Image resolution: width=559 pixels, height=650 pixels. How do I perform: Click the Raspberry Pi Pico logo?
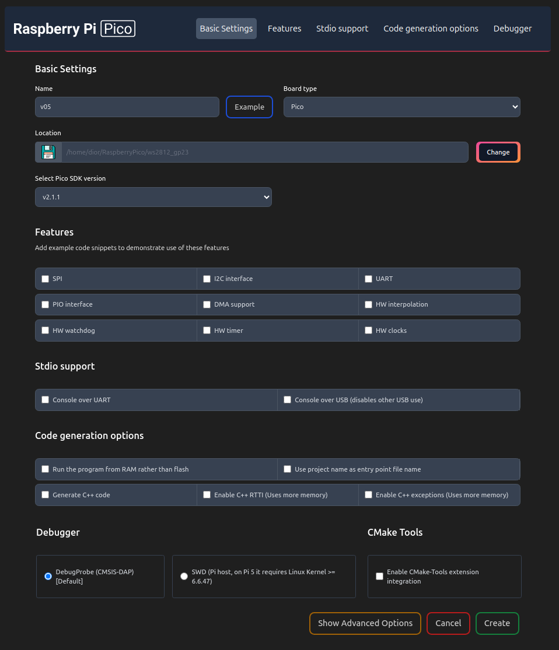[74, 29]
